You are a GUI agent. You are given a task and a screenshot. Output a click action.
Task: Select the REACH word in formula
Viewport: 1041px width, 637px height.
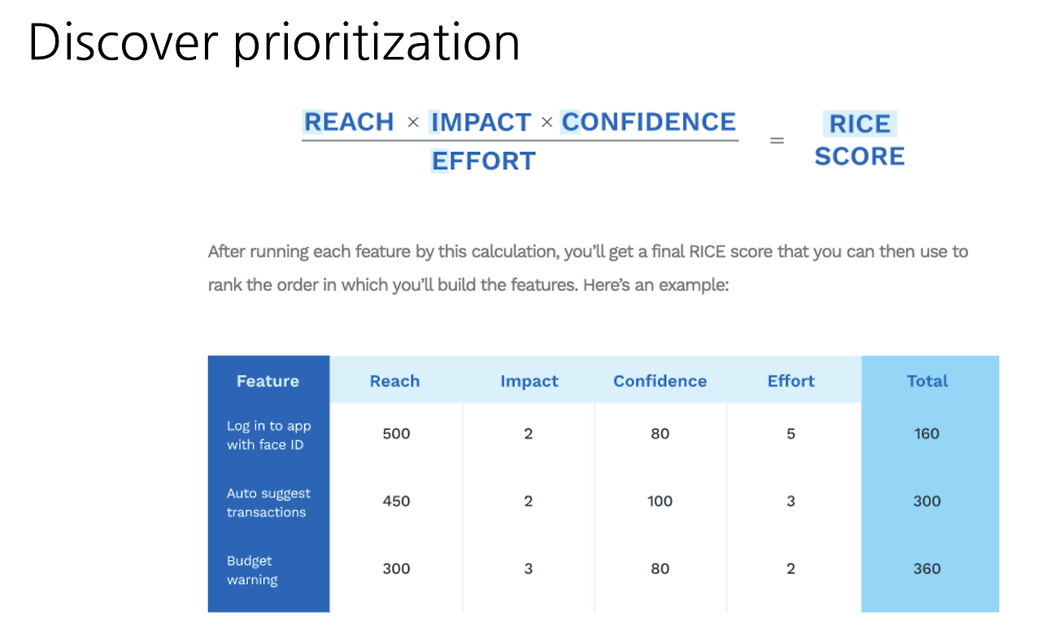tap(349, 122)
